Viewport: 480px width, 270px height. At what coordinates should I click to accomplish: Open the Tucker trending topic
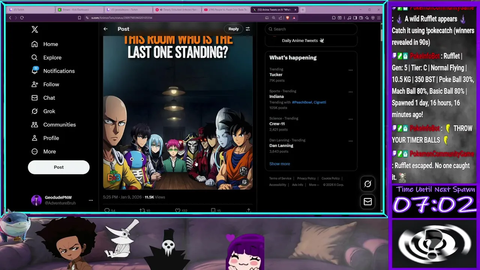coord(276,75)
